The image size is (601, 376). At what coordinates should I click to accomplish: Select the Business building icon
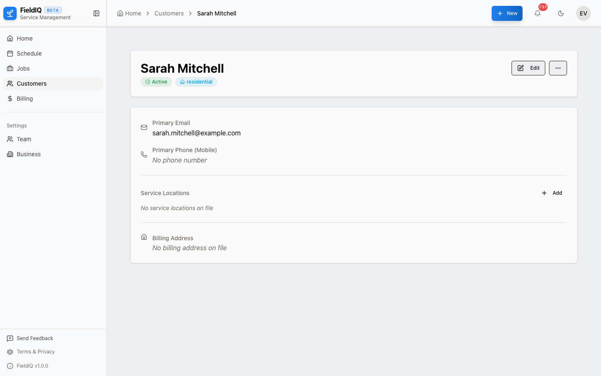point(10,154)
